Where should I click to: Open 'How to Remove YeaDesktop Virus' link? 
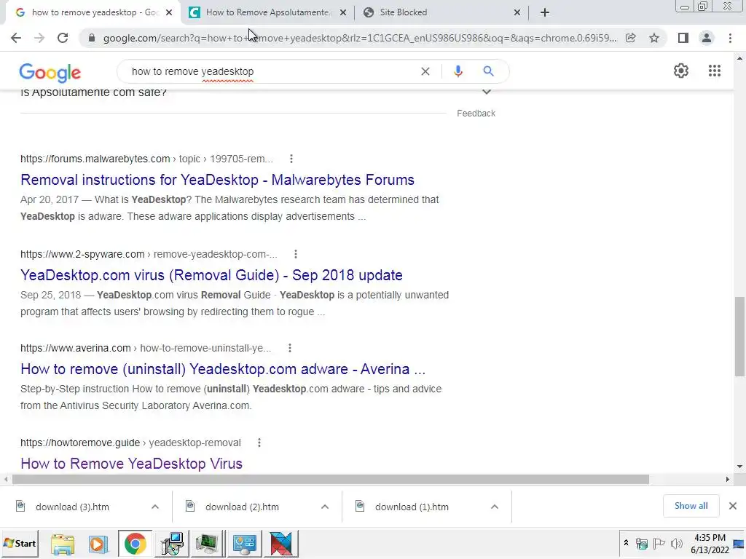click(x=131, y=464)
